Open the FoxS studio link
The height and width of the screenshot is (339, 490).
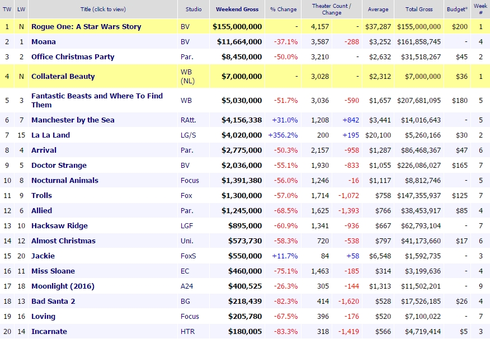coord(188,256)
